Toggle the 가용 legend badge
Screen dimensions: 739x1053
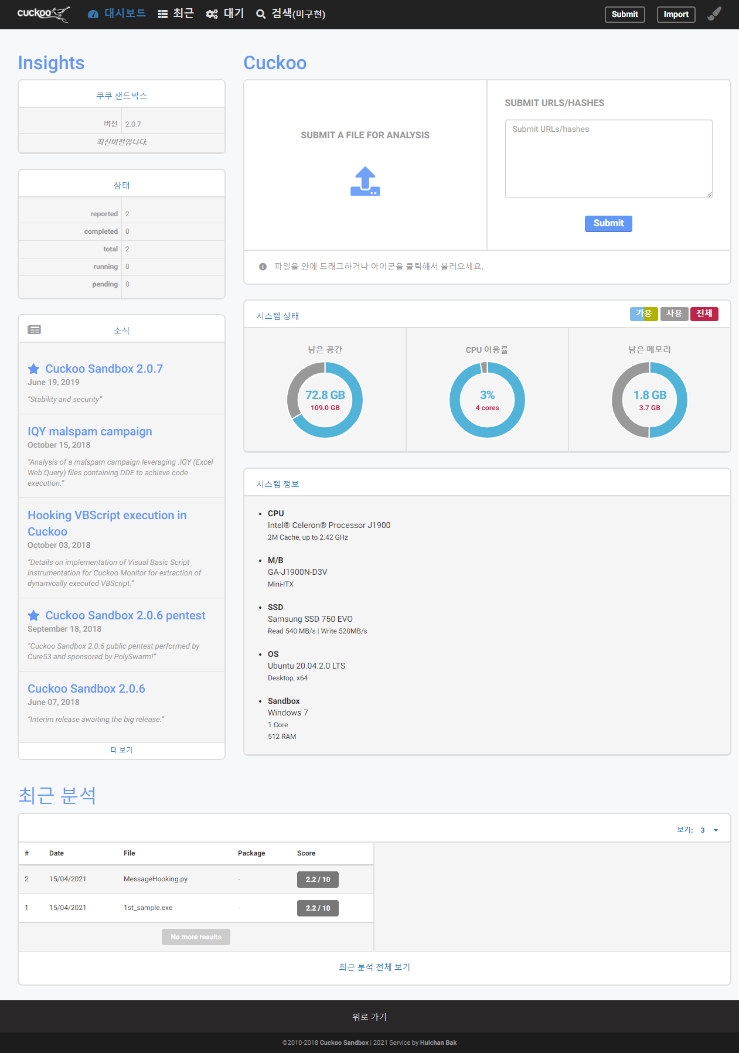tap(644, 313)
